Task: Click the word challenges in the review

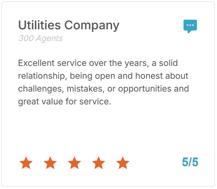Action: tap(40, 89)
